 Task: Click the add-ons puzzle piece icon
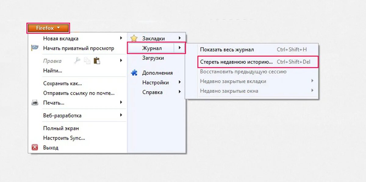[x=134, y=73]
